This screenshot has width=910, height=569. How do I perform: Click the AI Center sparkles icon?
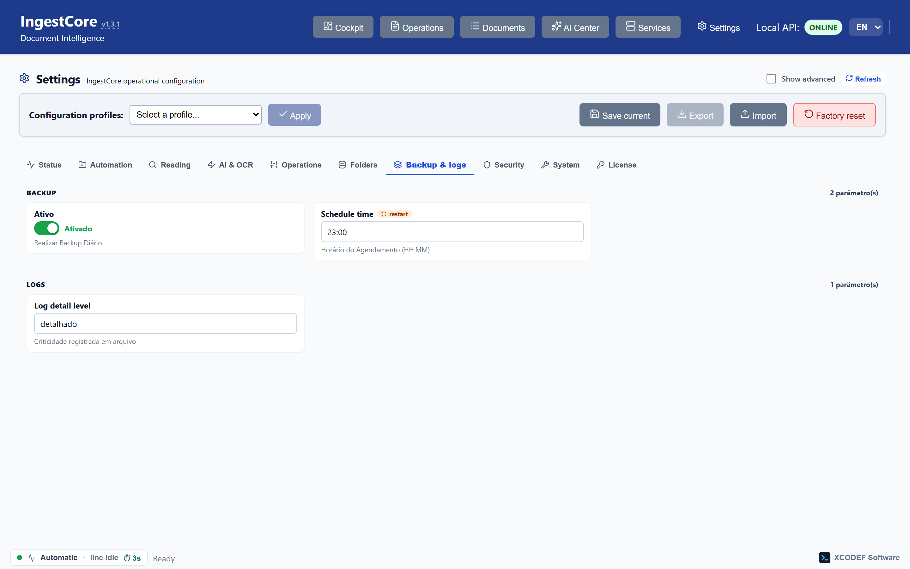coord(556,26)
